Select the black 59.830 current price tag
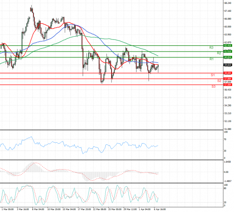 point(228,65)
